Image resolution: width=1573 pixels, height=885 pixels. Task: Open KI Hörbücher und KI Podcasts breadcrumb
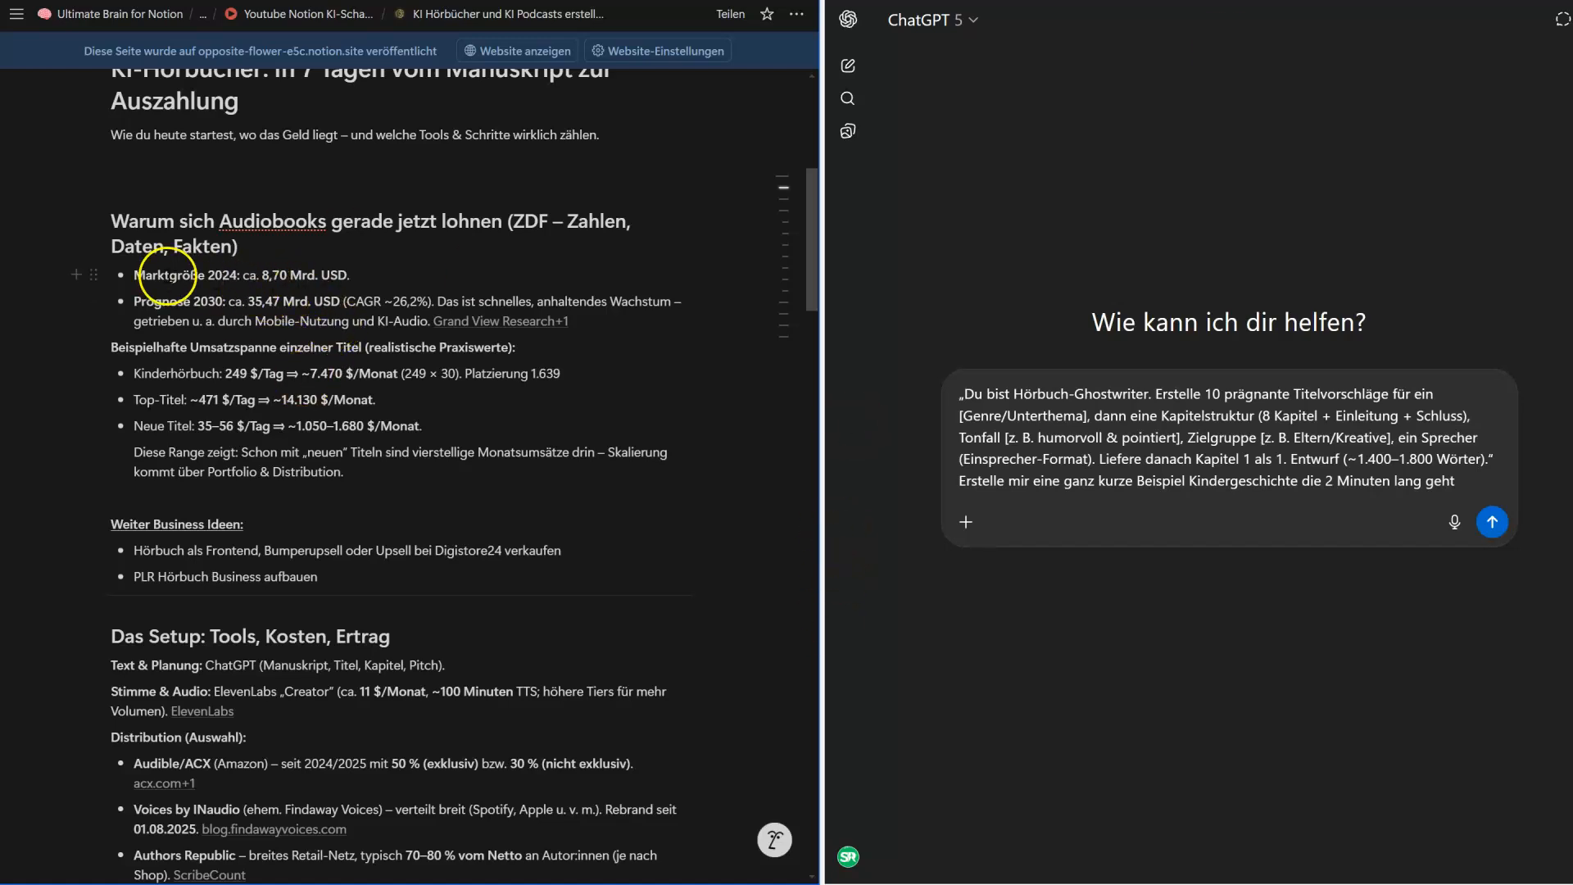point(499,14)
